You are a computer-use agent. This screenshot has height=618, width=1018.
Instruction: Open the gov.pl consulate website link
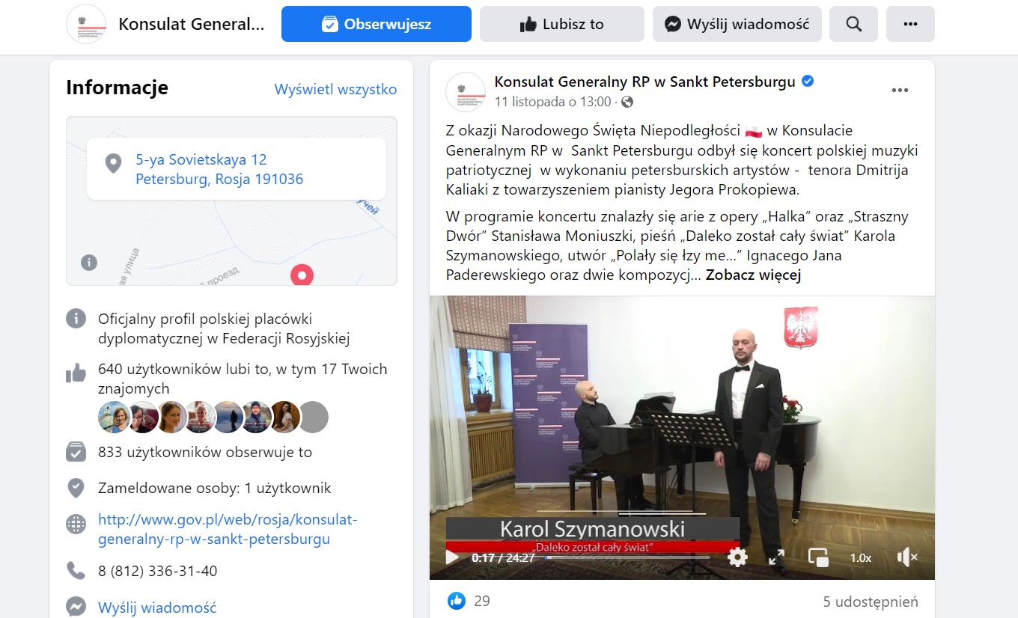click(228, 529)
